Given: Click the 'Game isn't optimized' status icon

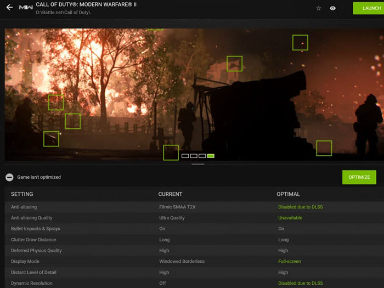Looking at the screenshot, I should 9,177.
